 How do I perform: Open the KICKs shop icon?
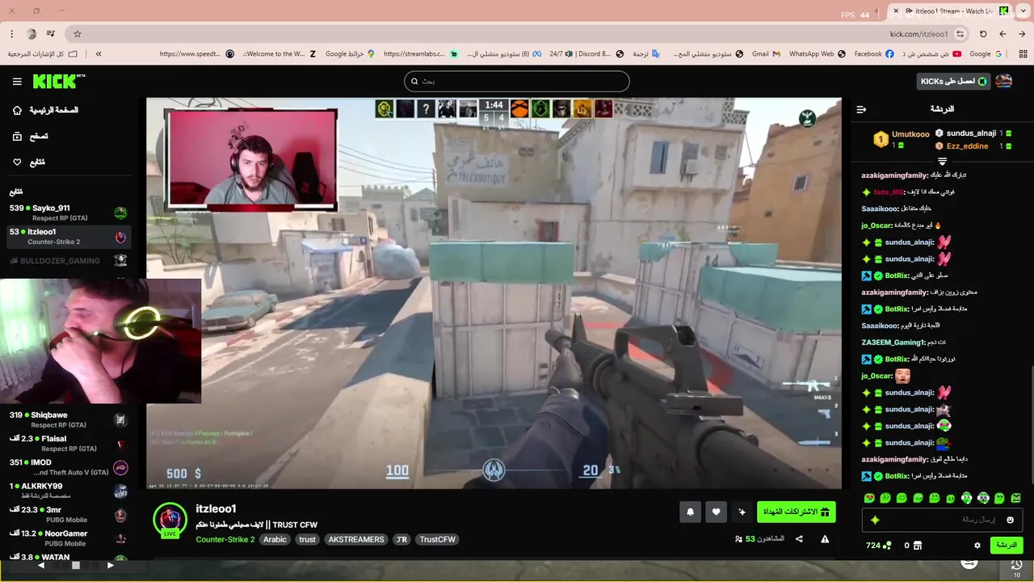pyautogui.click(x=917, y=546)
